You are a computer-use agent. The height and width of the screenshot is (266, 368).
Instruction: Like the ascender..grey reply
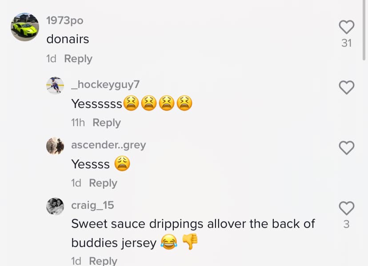pos(347,148)
